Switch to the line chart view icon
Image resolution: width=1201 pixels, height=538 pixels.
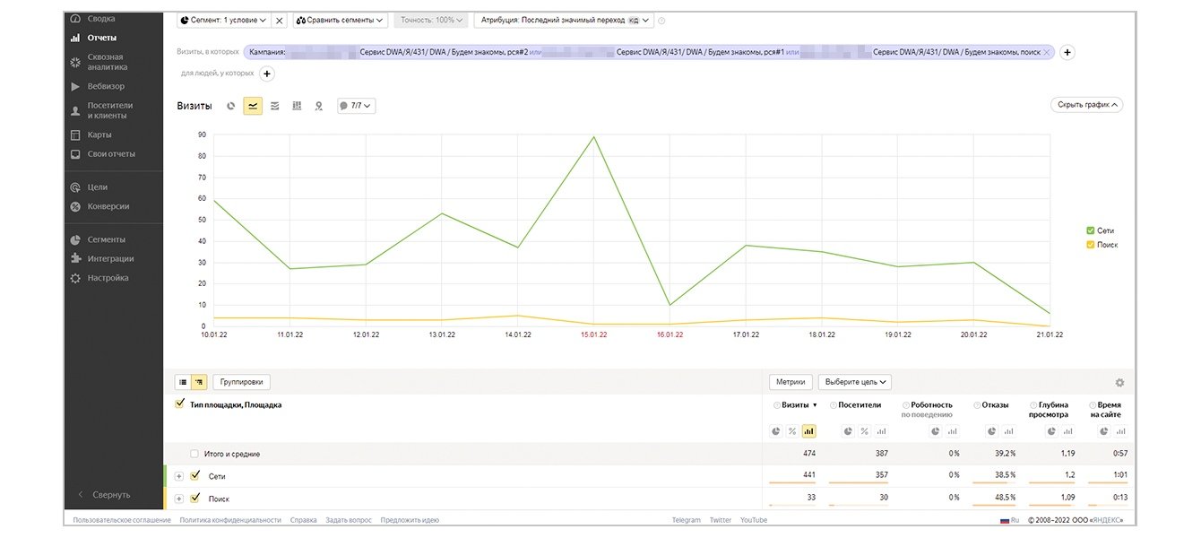(x=253, y=106)
